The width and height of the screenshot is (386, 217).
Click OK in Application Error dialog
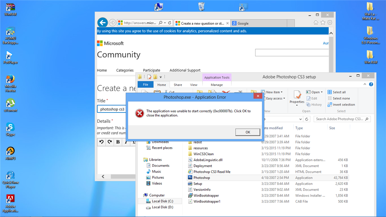248,132
